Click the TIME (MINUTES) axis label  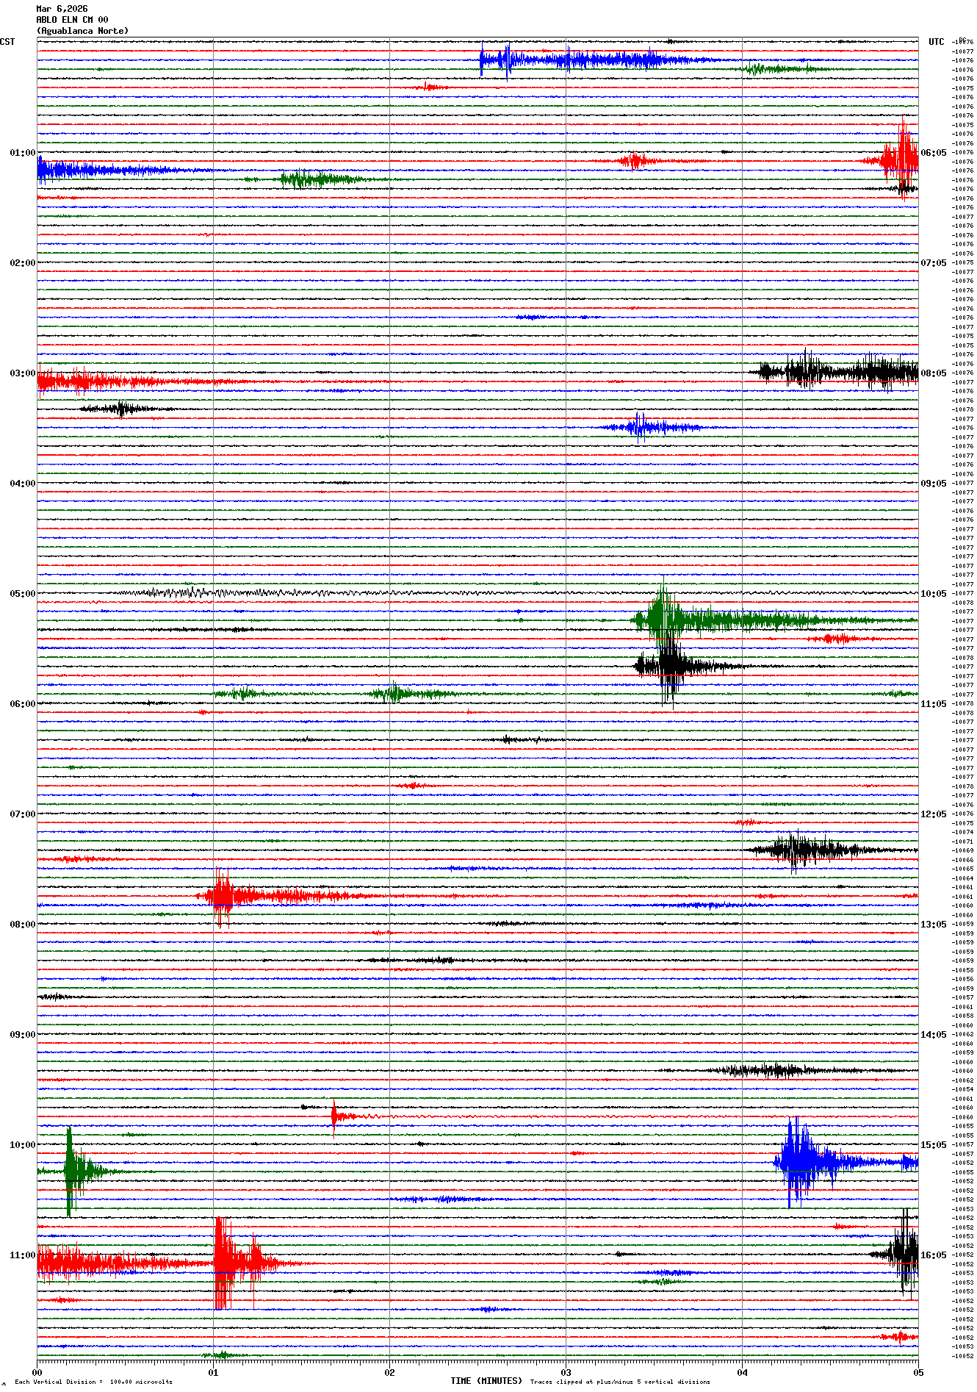tap(486, 1381)
